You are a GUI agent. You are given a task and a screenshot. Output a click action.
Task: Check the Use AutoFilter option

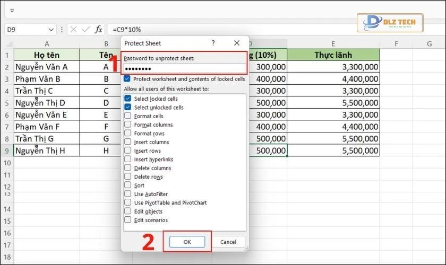(x=127, y=194)
